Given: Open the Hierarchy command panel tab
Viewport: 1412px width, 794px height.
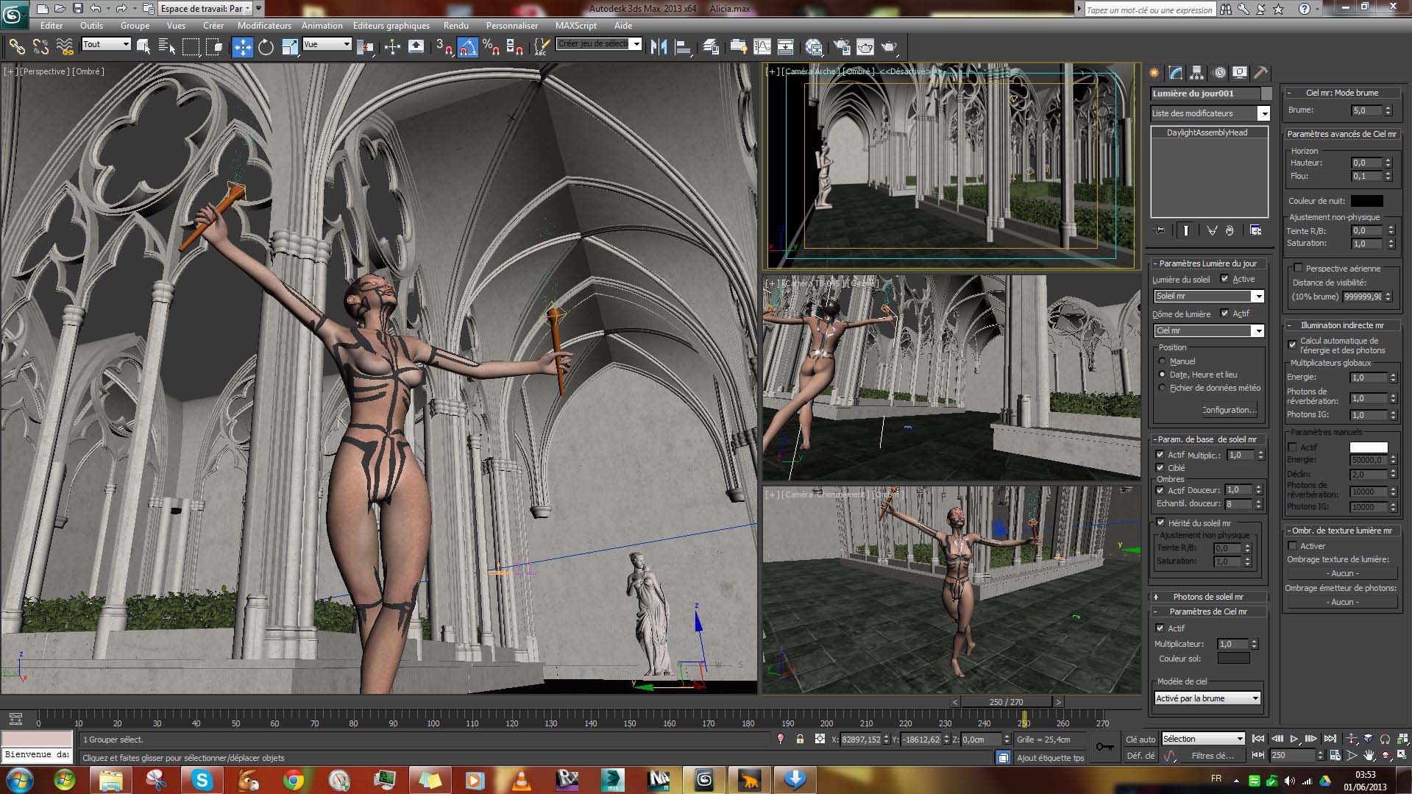Looking at the screenshot, I should [x=1197, y=73].
